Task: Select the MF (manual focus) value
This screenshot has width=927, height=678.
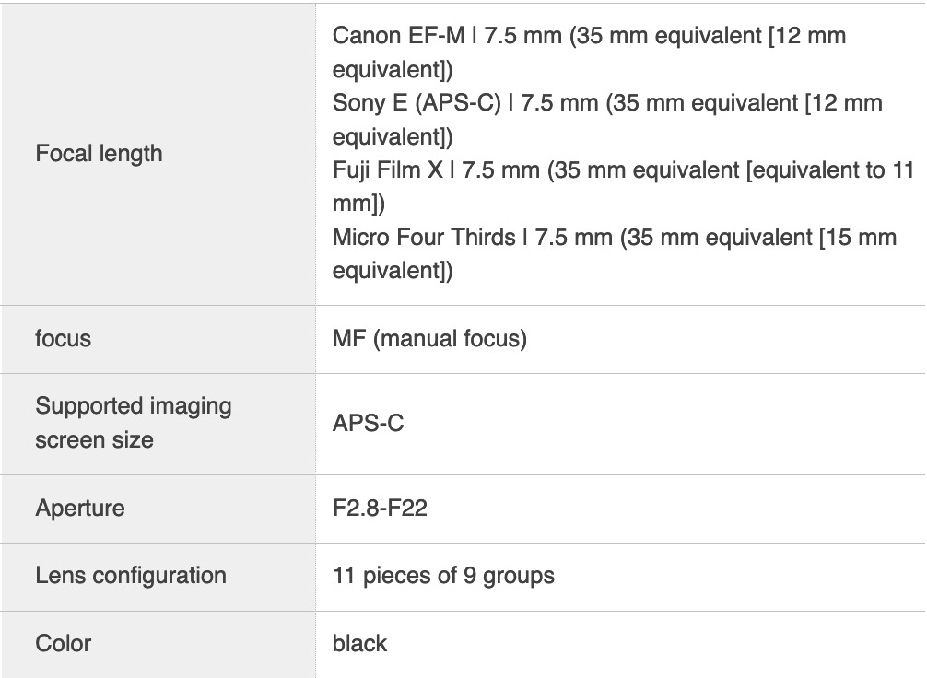Action: click(x=429, y=339)
